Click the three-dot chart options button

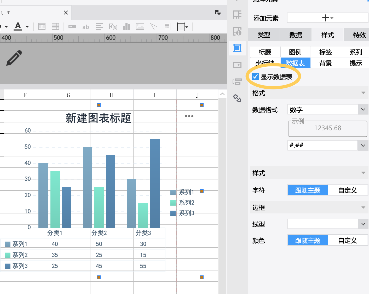tap(189, 116)
